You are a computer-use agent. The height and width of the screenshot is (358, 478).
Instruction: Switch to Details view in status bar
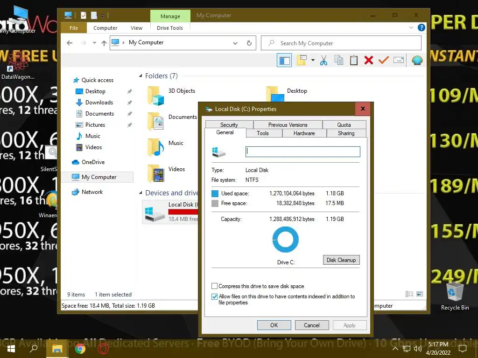[x=409, y=294]
